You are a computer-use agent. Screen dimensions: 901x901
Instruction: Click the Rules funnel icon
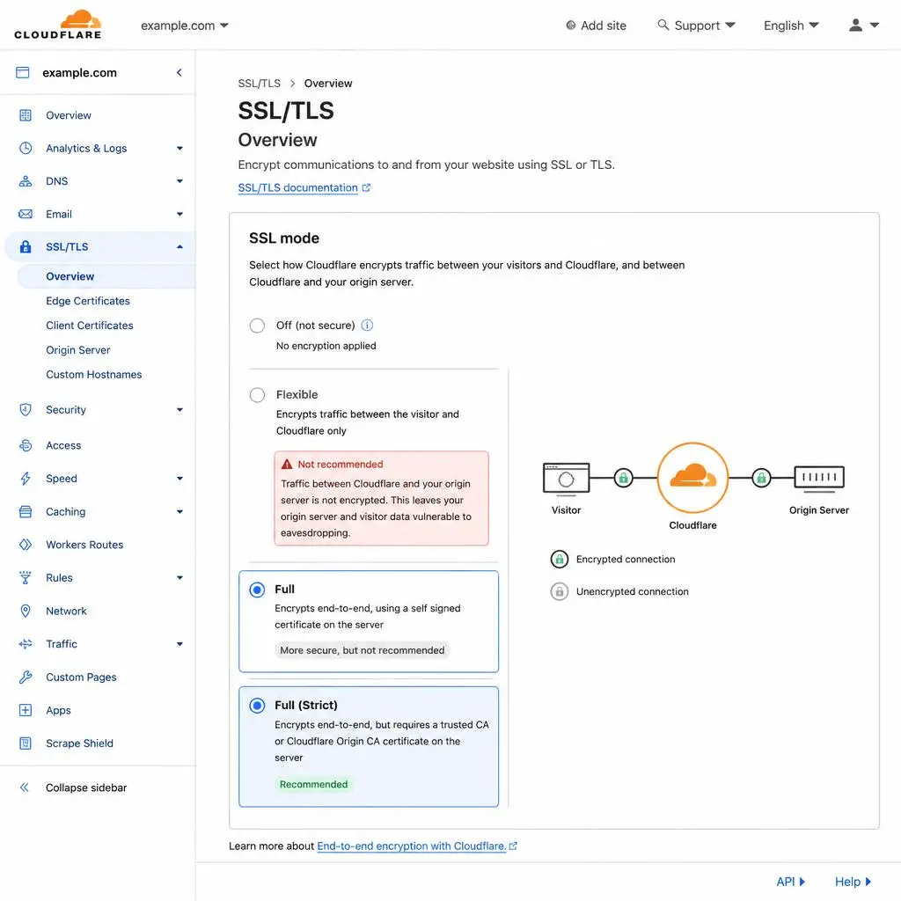point(26,578)
